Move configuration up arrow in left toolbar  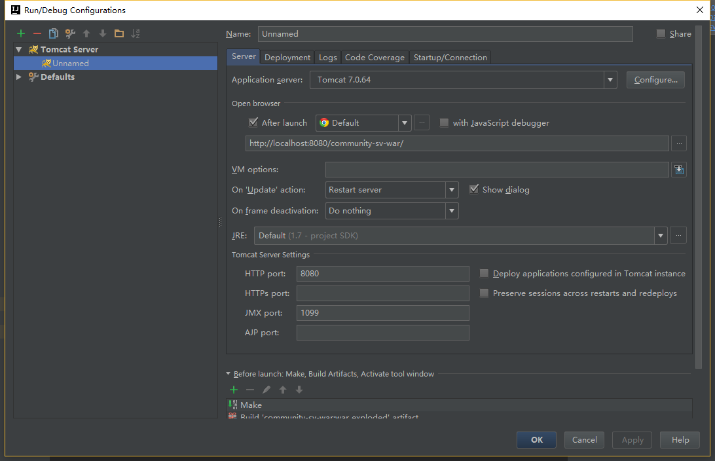tap(86, 33)
